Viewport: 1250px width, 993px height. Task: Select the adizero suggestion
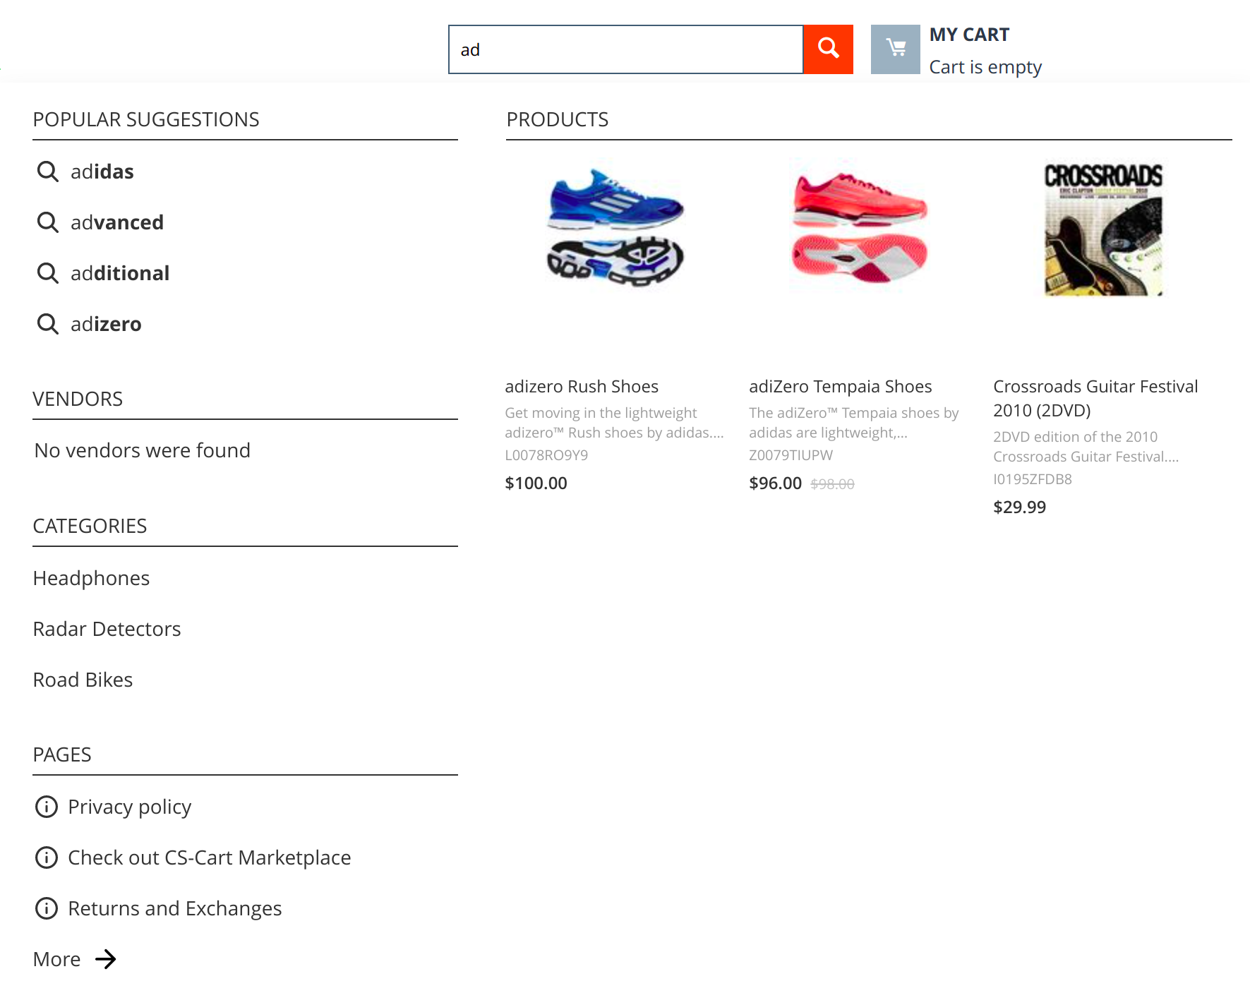coord(106,324)
